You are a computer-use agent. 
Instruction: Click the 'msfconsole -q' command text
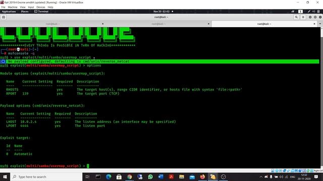pyautogui.click(x=21, y=53)
